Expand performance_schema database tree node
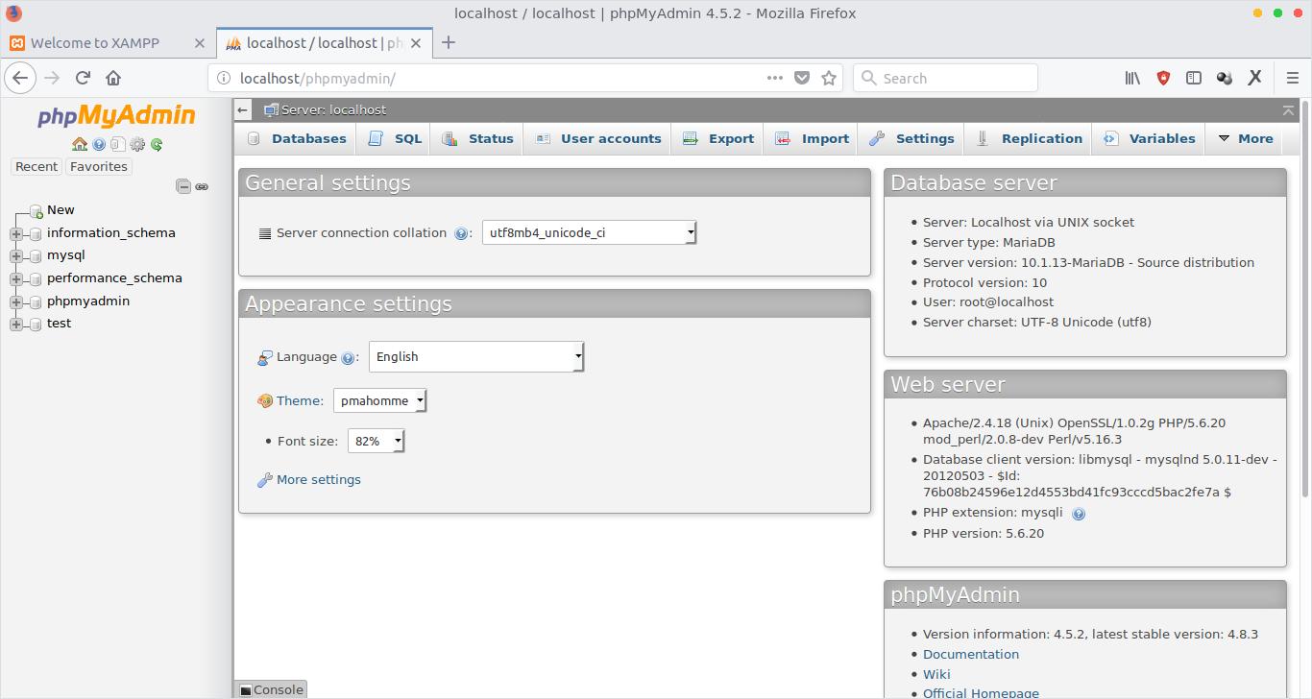The image size is (1312, 699). point(16,278)
